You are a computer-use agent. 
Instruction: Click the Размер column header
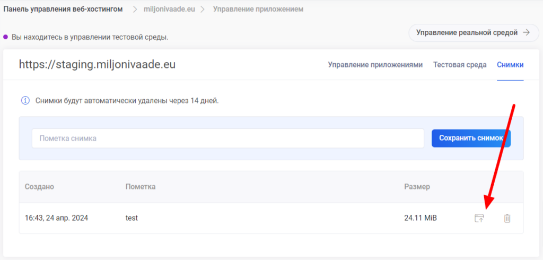417,187
